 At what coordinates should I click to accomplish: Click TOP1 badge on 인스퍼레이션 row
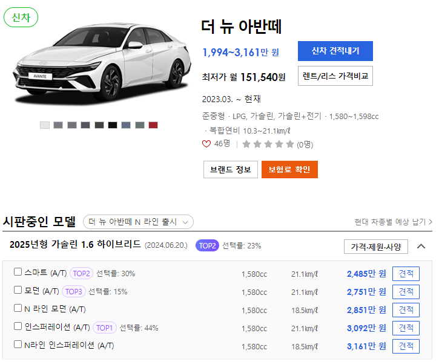tap(104, 328)
